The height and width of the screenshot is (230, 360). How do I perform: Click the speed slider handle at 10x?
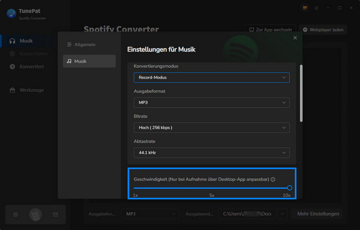tap(290, 188)
